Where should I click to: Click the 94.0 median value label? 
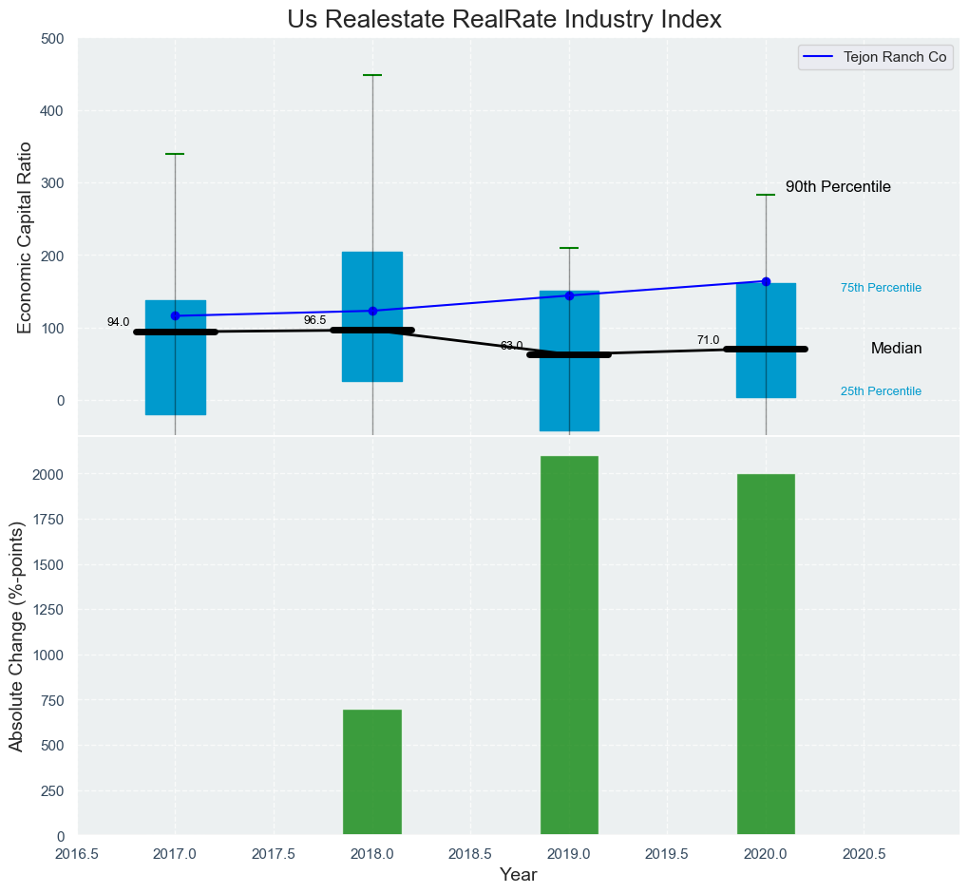coord(118,322)
